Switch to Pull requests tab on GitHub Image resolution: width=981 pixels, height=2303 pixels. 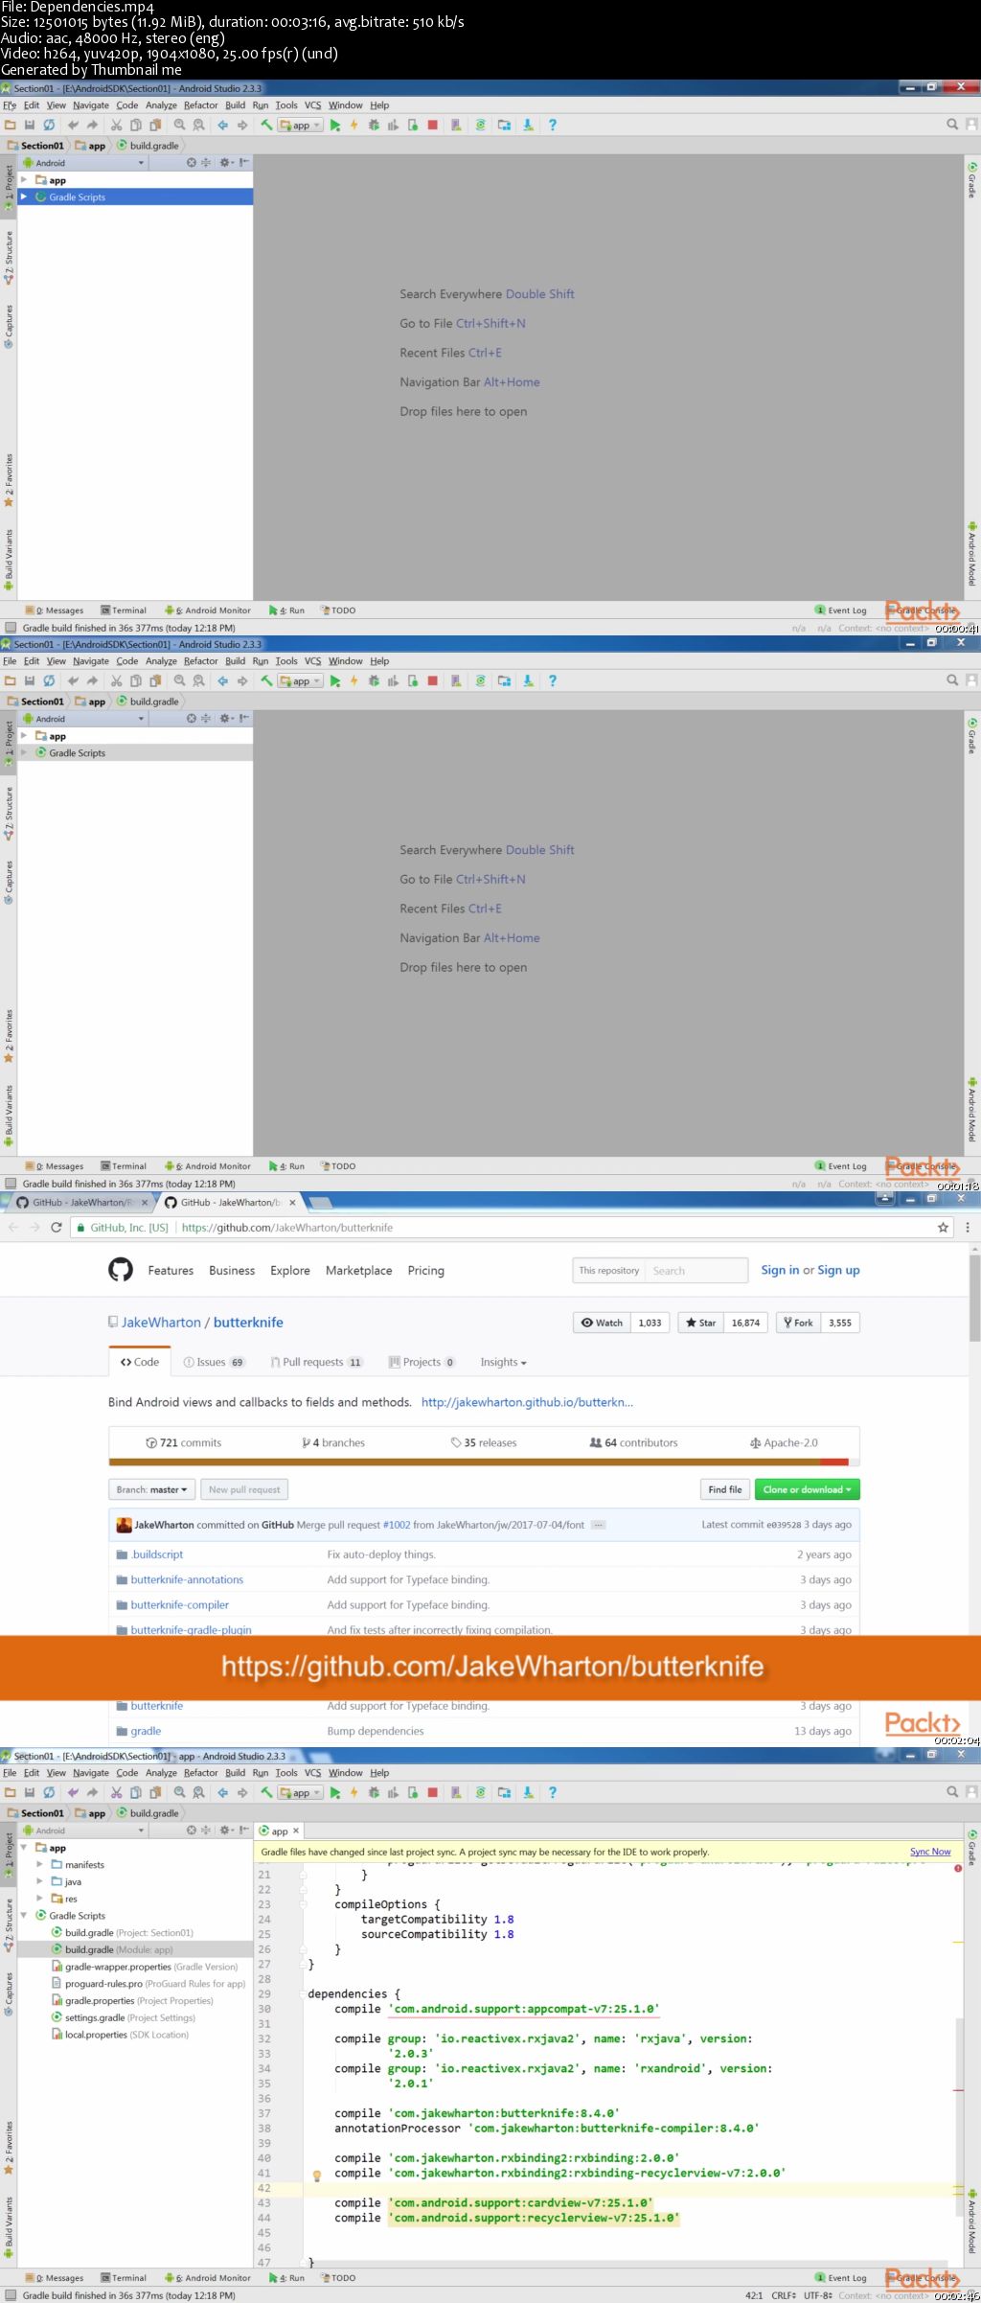[x=316, y=1362]
